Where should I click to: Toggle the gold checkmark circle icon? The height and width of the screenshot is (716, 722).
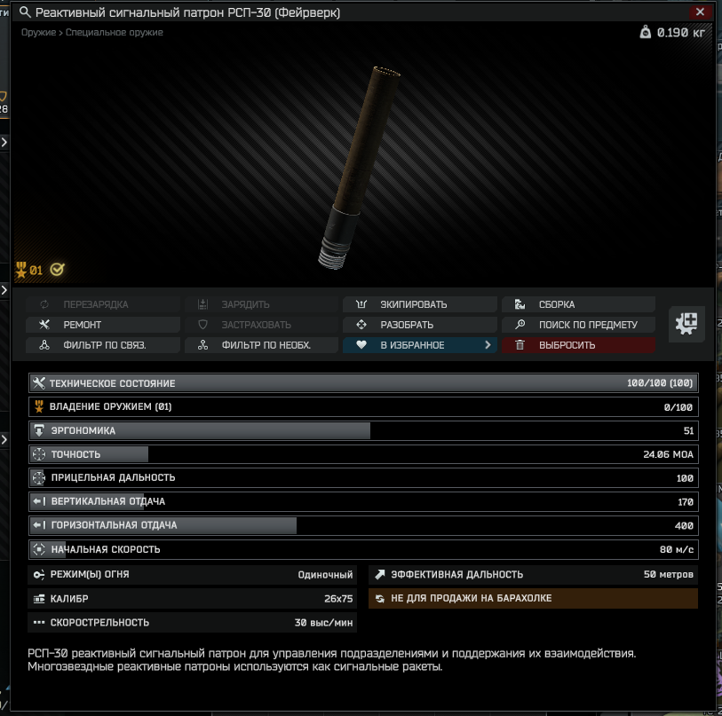pyautogui.click(x=57, y=270)
